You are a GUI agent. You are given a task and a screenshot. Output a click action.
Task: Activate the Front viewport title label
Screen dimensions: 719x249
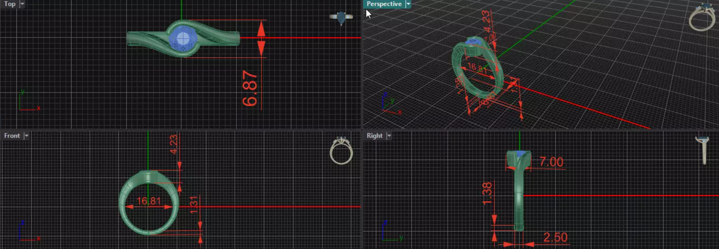click(x=12, y=135)
